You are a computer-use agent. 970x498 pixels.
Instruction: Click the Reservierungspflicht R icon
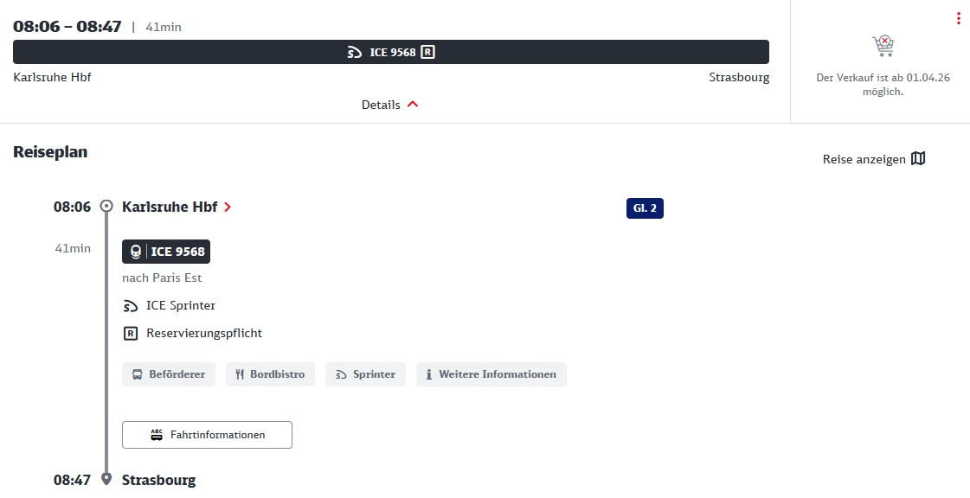pos(131,334)
